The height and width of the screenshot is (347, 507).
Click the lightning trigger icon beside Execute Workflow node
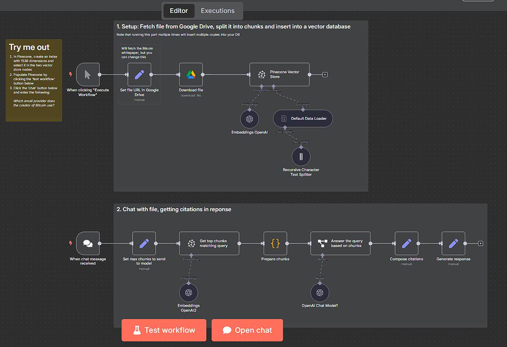71,75
